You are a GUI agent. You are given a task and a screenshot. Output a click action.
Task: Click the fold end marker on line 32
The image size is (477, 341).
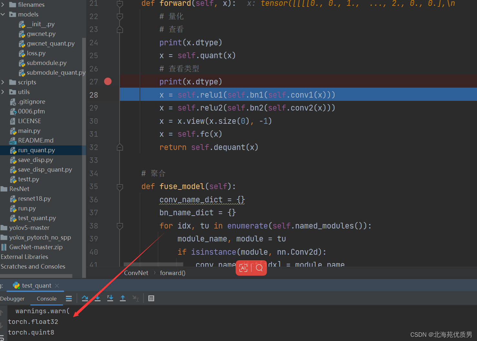(x=120, y=147)
